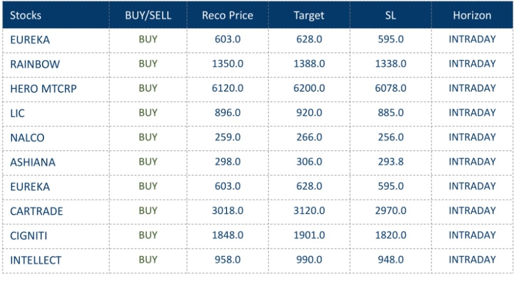Select the ASHIANA stock name
This screenshot has height=281, width=519.
(x=33, y=162)
